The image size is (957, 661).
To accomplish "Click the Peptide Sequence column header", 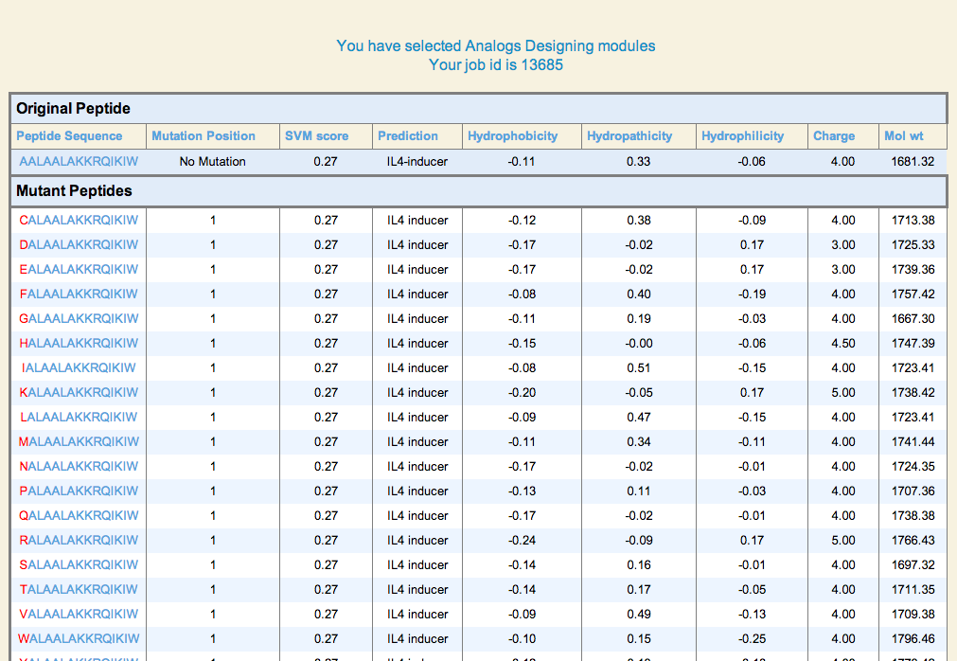I will (69, 136).
